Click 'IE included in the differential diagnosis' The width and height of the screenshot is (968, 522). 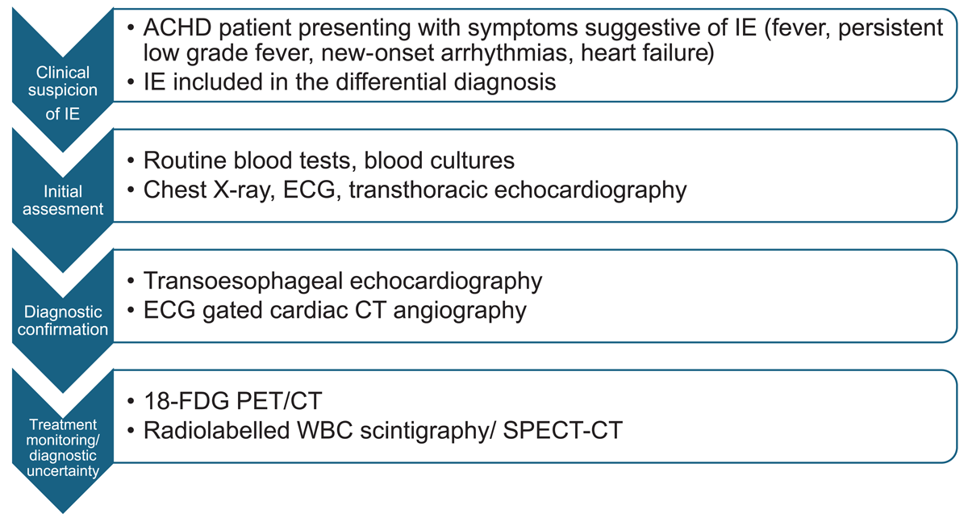click(x=342, y=81)
